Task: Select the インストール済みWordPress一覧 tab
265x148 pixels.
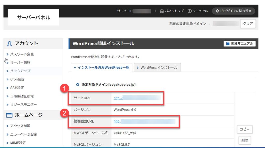Action: (x=101, y=68)
